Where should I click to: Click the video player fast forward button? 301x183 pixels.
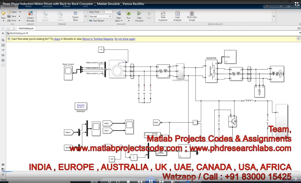(162, 181)
